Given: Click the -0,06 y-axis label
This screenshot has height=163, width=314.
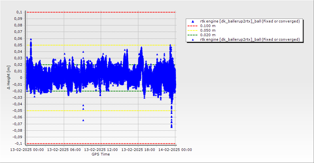Looking at the screenshot, I should coord(17,117).
